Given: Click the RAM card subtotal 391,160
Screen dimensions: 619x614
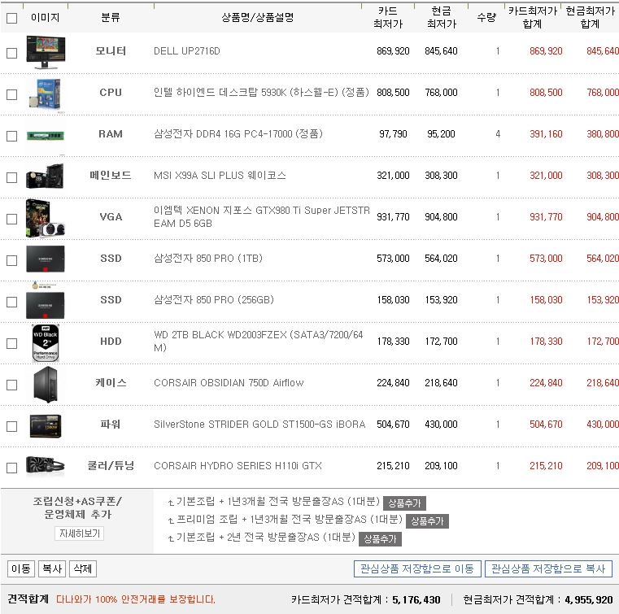Looking at the screenshot, I should click(546, 134).
